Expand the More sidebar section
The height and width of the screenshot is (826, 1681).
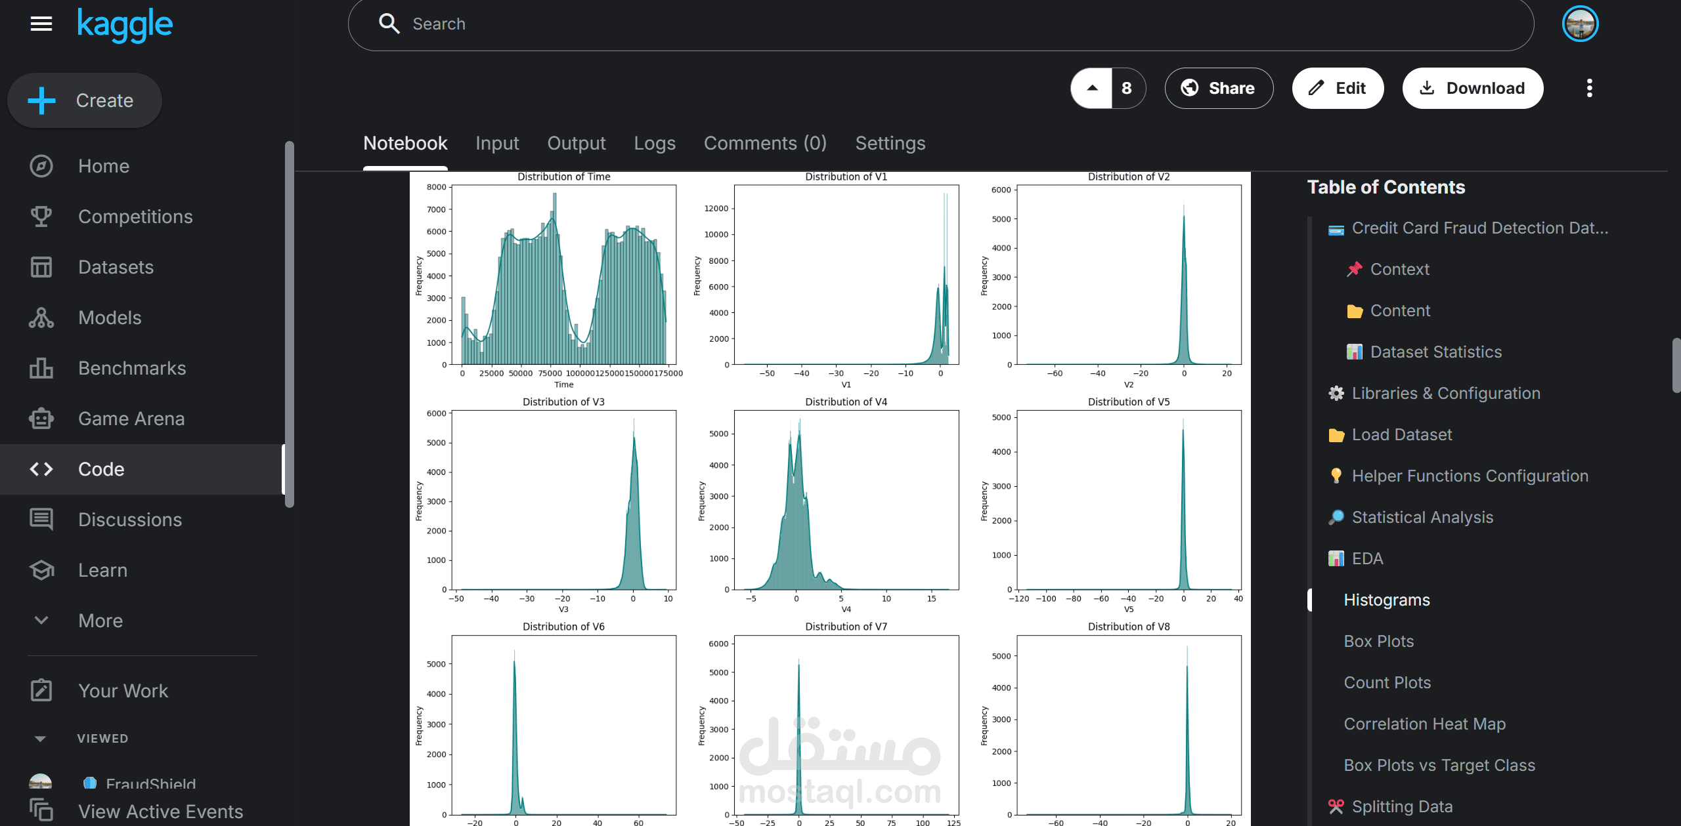coord(41,621)
